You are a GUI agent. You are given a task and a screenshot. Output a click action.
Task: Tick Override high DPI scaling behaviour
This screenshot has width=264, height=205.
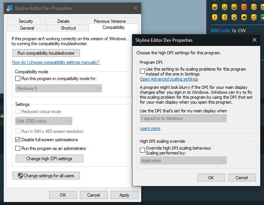pyautogui.click(x=142, y=150)
